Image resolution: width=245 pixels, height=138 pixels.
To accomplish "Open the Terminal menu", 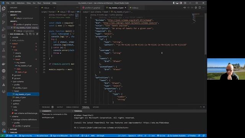I will (47, 3).
